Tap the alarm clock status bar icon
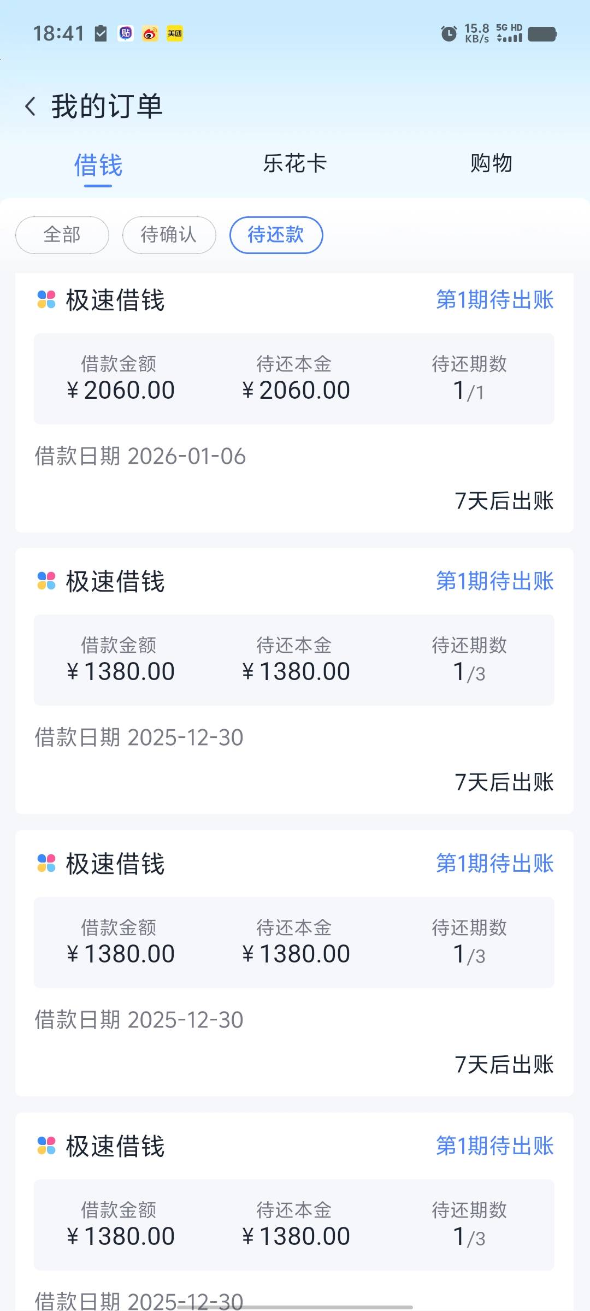 coord(449,34)
